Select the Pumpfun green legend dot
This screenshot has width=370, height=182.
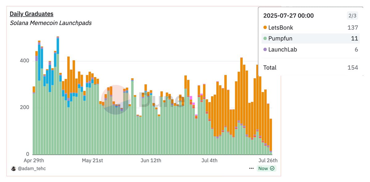coord(265,39)
